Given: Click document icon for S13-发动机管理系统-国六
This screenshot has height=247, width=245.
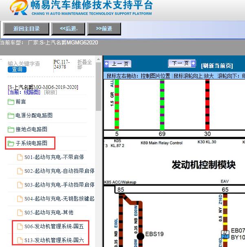Looking at the screenshot, I should pyautogui.click(x=20, y=240).
